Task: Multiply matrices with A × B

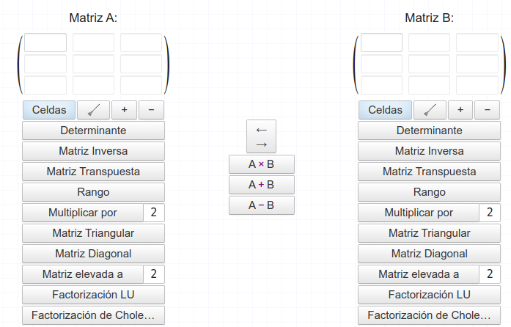Action: [261, 164]
